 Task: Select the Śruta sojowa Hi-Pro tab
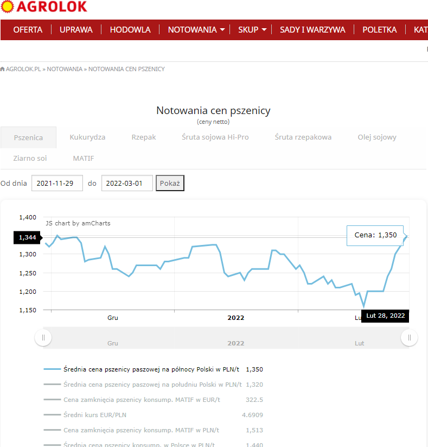(x=215, y=137)
